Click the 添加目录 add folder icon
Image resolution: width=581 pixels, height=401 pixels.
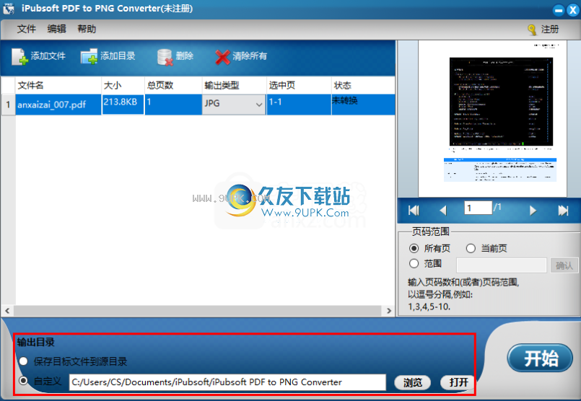click(89, 57)
